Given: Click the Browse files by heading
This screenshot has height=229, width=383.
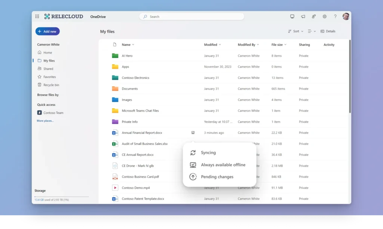Looking at the screenshot, I should point(48,95).
